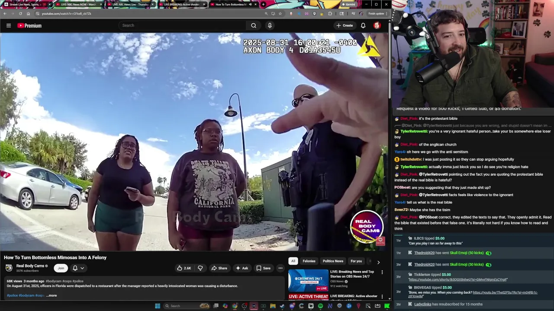Close the LIVE: NBC News NOW tab
The image size is (554, 311).
[102, 4]
